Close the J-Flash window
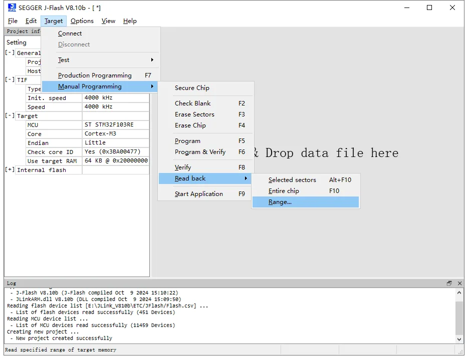 coord(452,7)
